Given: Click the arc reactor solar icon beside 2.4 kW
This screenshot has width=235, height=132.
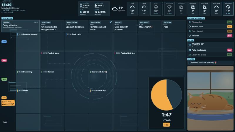Looking at the screenshot, I should [81, 6].
